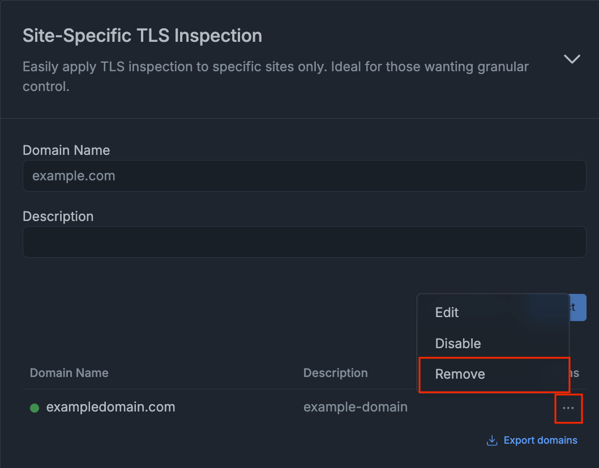The height and width of the screenshot is (468, 599).
Task: Select Disable for the listed domain
Action: 458,343
